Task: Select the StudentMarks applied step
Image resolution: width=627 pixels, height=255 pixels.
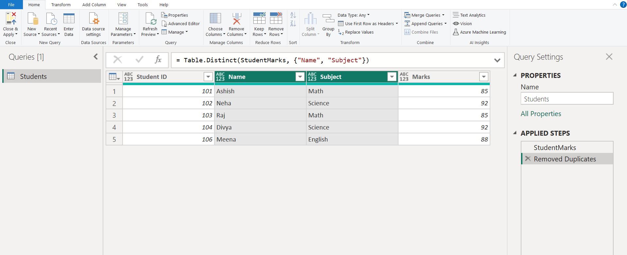Action: 554,147
